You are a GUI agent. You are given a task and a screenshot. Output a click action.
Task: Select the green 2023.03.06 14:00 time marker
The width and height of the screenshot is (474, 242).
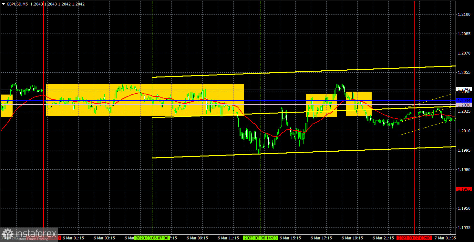point(260,238)
